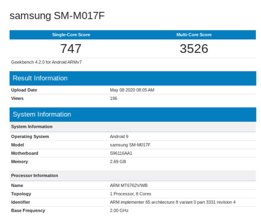This screenshot has height=218, width=261.
Task: Click the May 08 2020 upload date value
Action: (x=132, y=90)
